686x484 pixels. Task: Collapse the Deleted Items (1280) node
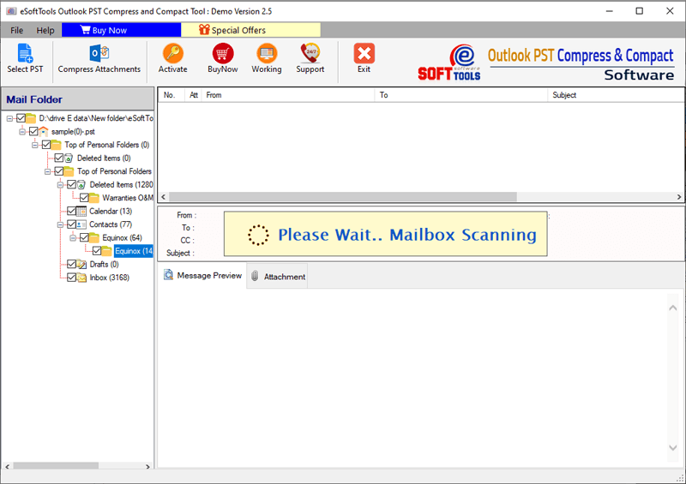[x=60, y=185]
